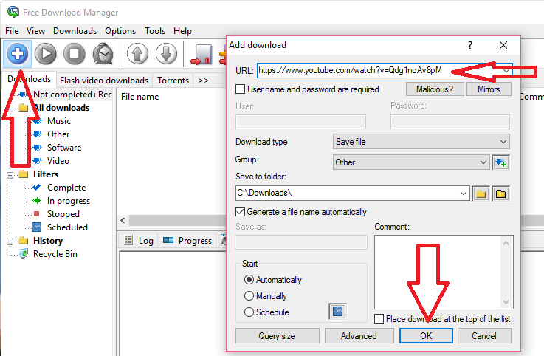Enable User name and password are required

click(240, 89)
